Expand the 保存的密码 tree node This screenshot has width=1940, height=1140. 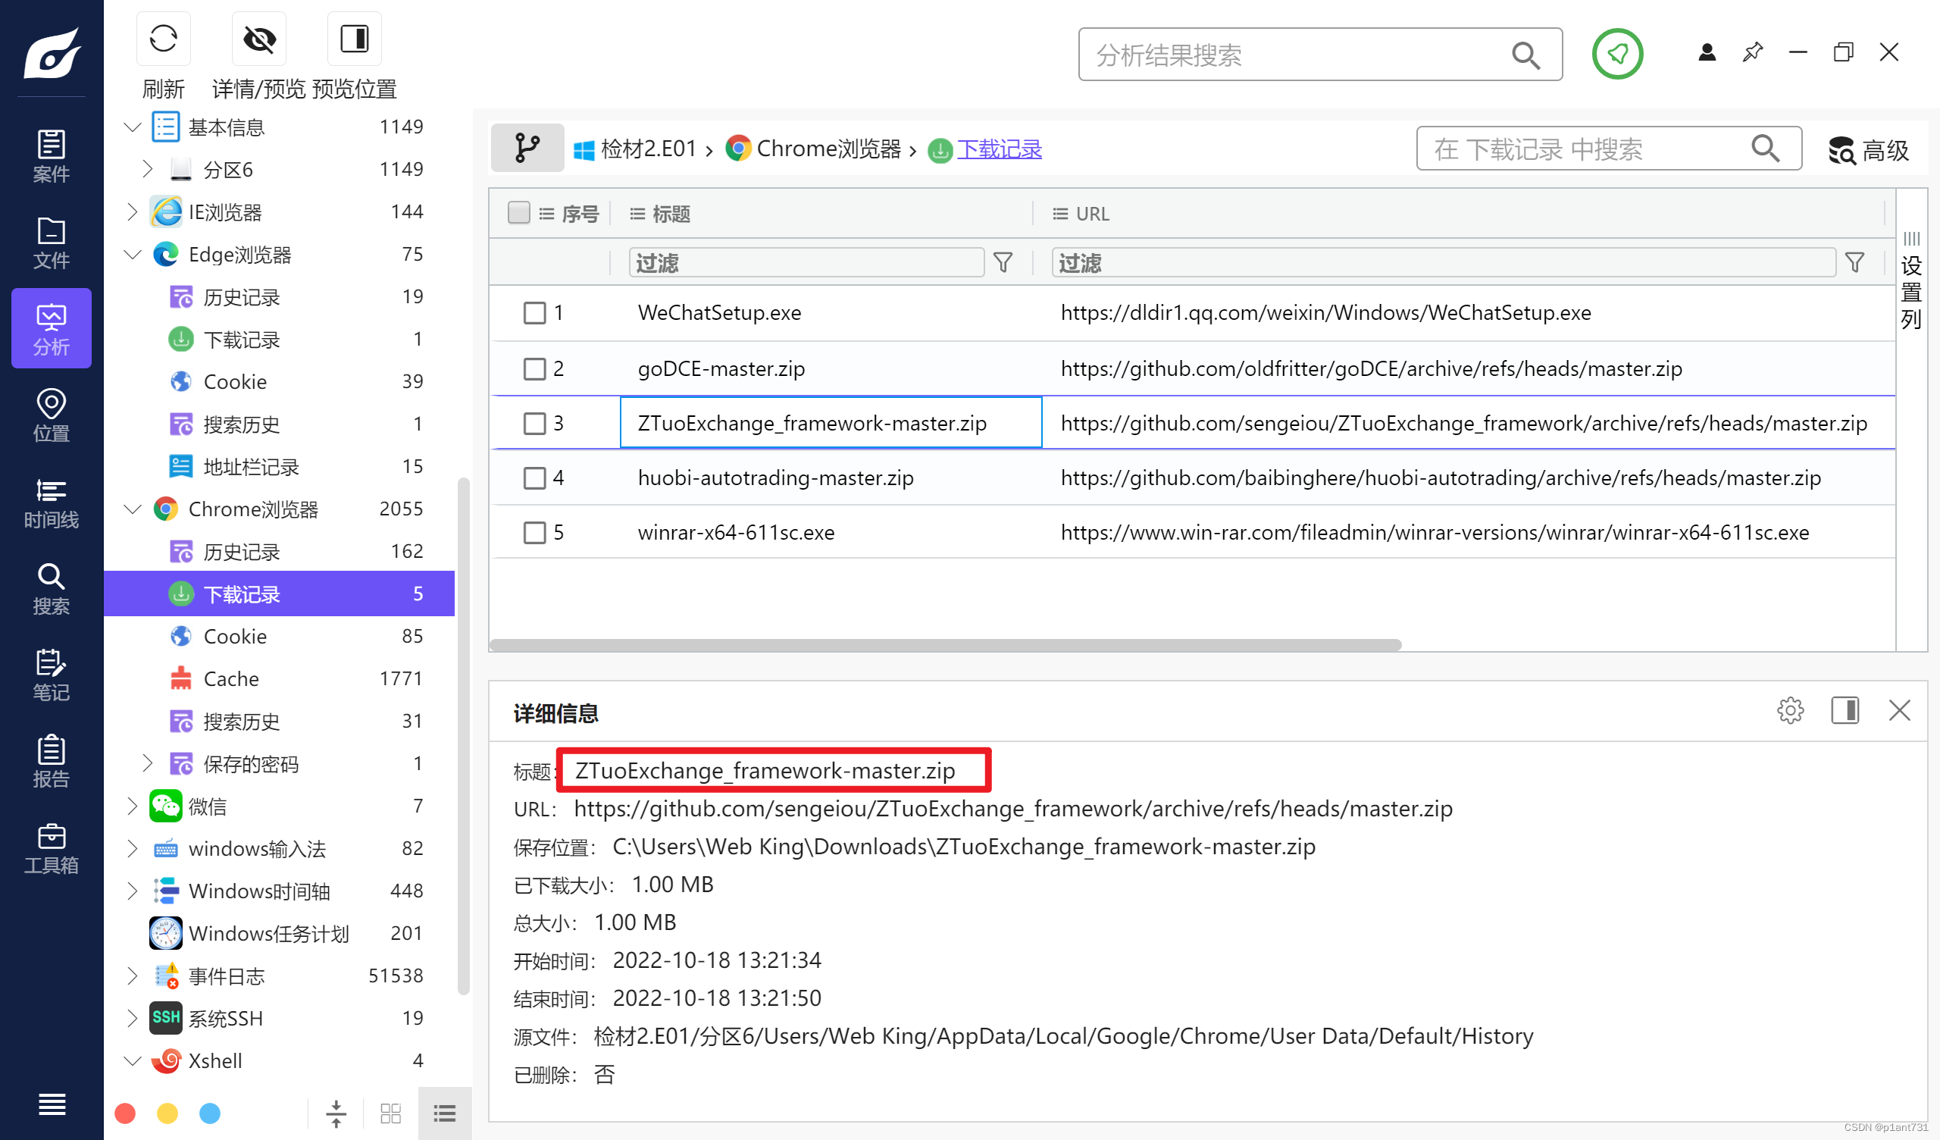coord(147,763)
